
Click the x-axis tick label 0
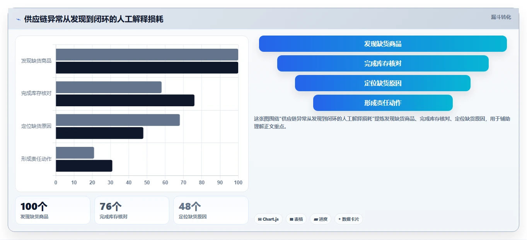pos(56,182)
